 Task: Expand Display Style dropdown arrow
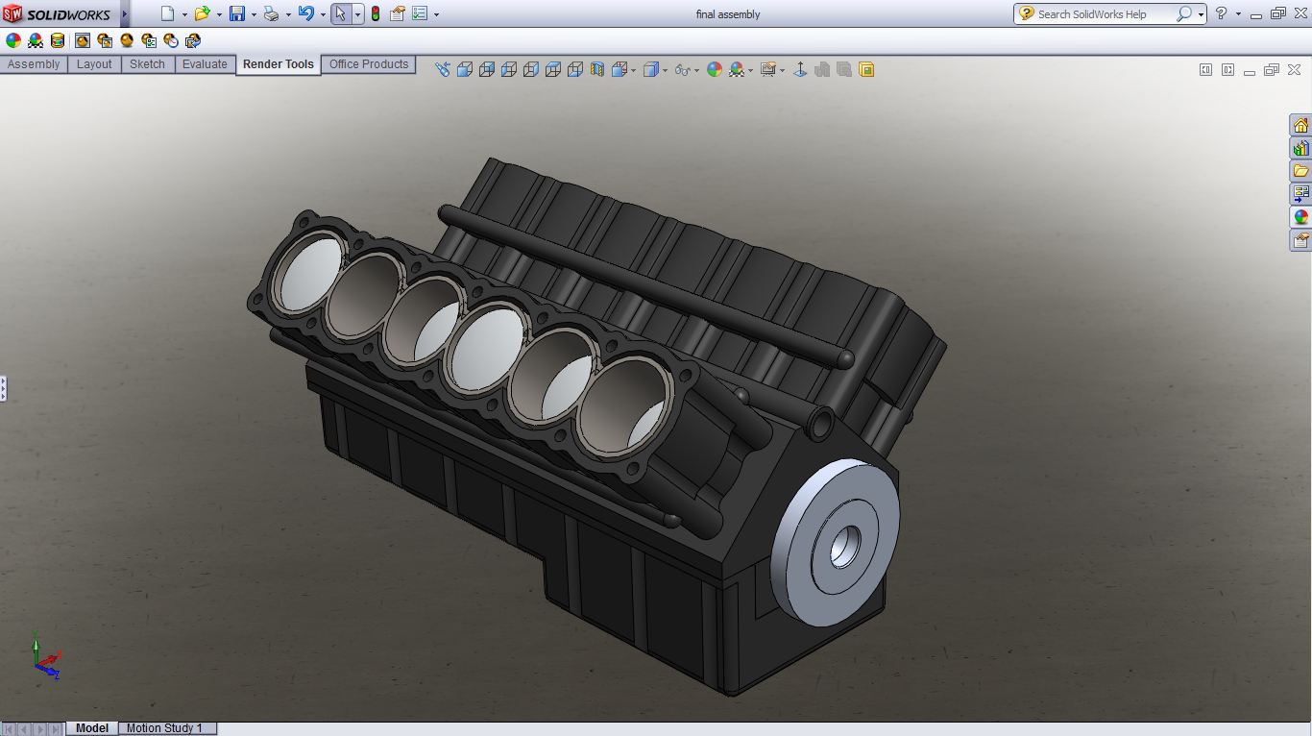[x=666, y=70]
